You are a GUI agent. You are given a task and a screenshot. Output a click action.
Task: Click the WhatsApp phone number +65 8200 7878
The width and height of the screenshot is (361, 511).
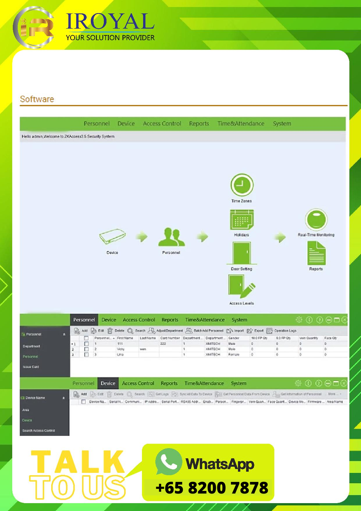[x=212, y=488]
